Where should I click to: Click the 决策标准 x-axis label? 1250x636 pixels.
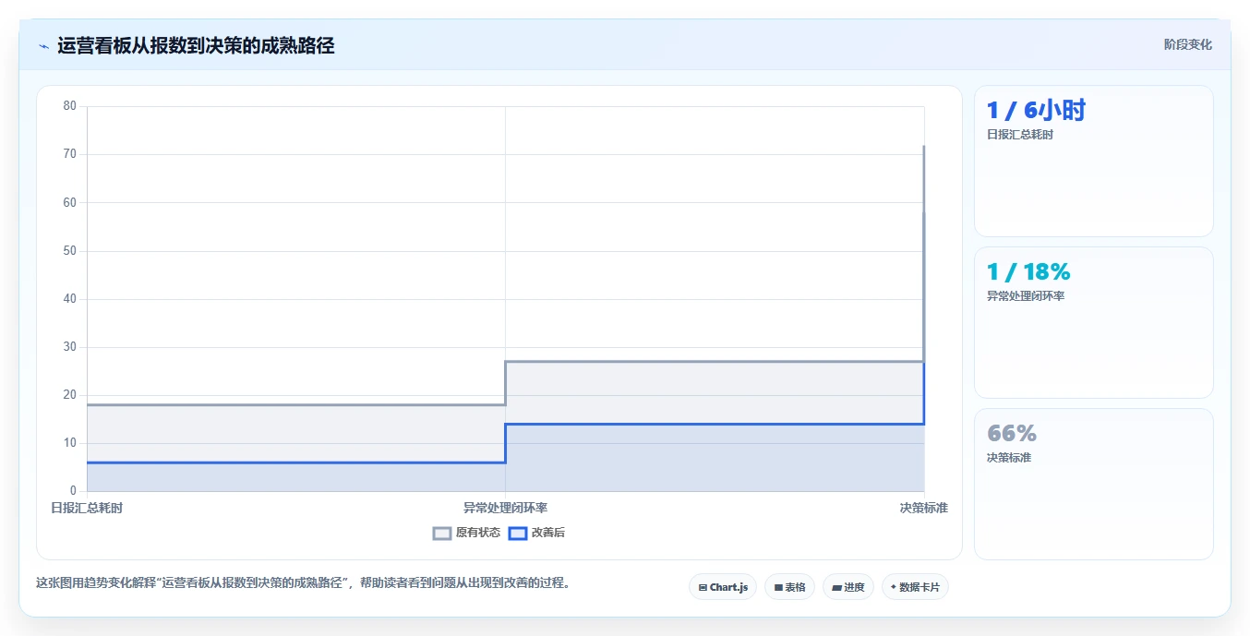pyautogui.click(x=924, y=508)
